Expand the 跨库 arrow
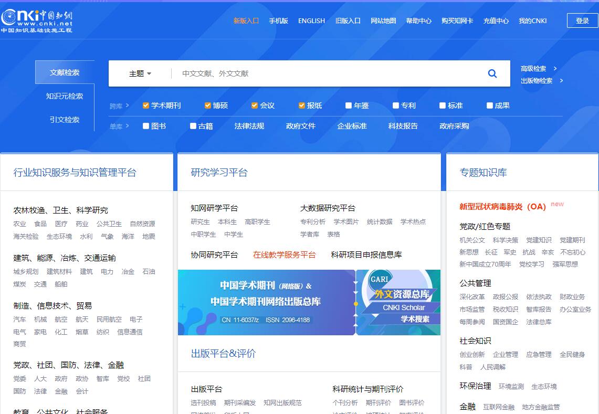 pyautogui.click(x=127, y=105)
